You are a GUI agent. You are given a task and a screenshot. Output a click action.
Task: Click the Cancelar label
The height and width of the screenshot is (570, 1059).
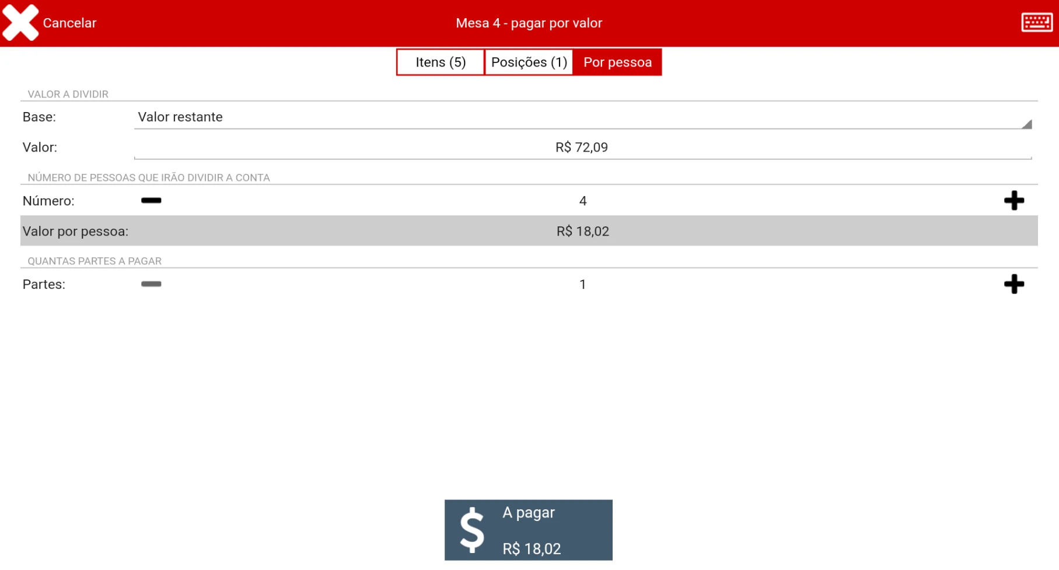coord(69,23)
